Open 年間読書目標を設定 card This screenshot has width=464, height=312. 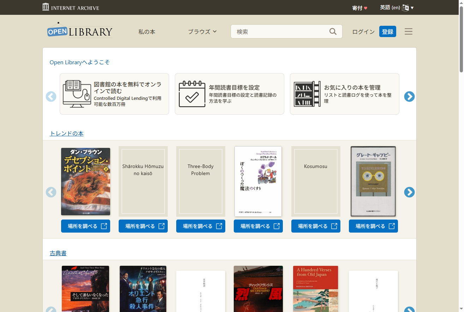[230, 94]
